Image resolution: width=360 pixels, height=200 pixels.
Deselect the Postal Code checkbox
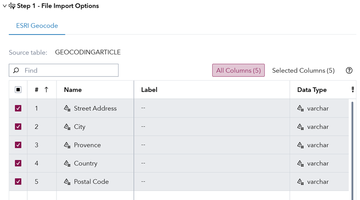coord(18,182)
